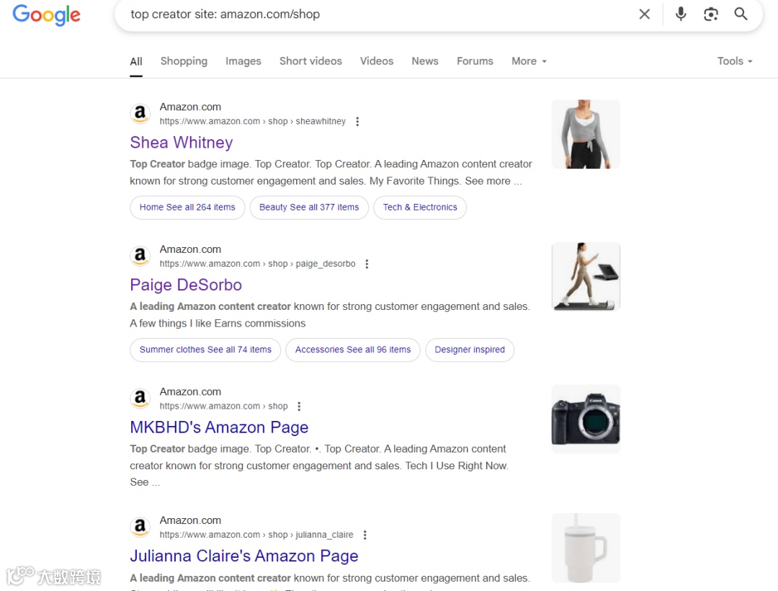Click 'Summer clothes See all 74 items' chip
The image size is (778, 591).
click(x=205, y=350)
